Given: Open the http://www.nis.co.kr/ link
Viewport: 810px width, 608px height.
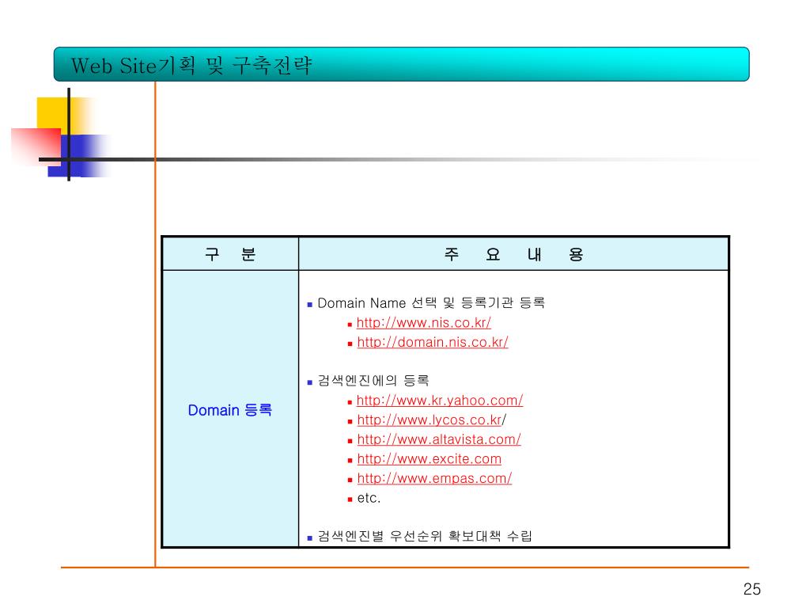Looking at the screenshot, I should (424, 323).
